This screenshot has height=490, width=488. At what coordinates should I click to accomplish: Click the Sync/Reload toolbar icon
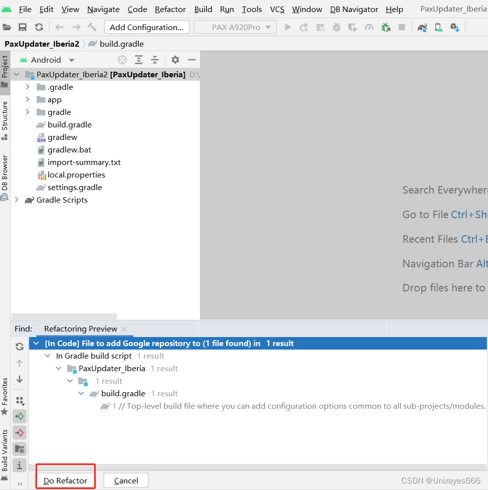pyautogui.click(x=39, y=28)
